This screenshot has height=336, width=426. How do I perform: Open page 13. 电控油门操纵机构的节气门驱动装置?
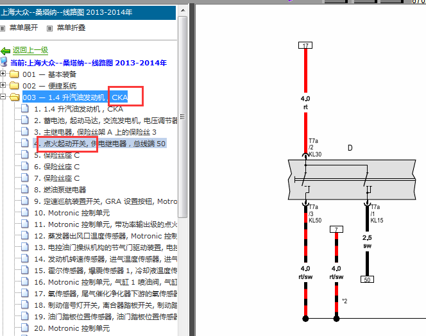pyautogui.click(x=105, y=248)
